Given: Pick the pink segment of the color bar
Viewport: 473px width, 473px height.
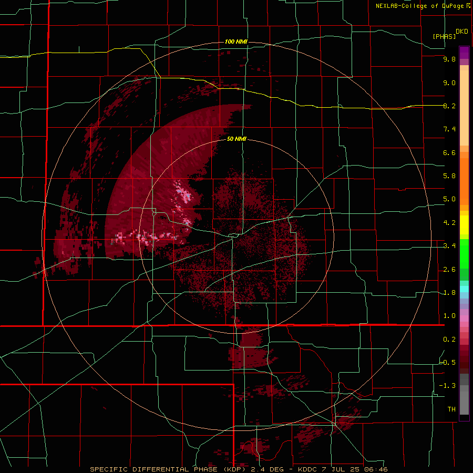Looking at the screenshot, I should 464,318.
